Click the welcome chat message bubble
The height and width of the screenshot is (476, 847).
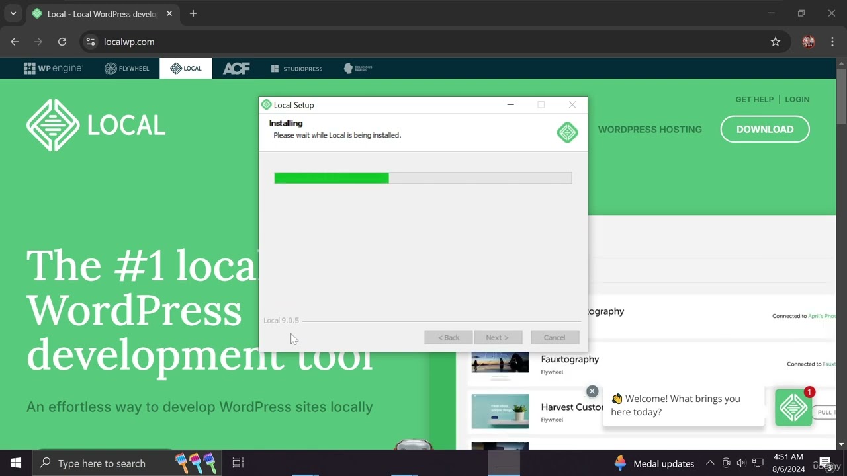tap(683, 405)
